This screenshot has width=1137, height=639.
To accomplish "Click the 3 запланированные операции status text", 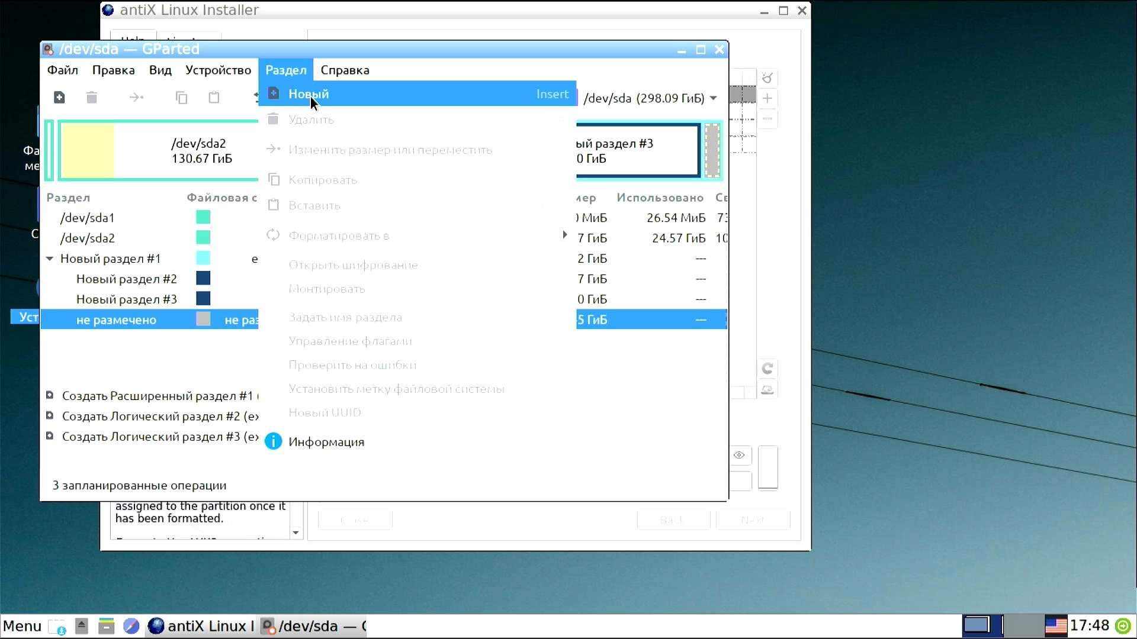I will (x=139, y=486).
